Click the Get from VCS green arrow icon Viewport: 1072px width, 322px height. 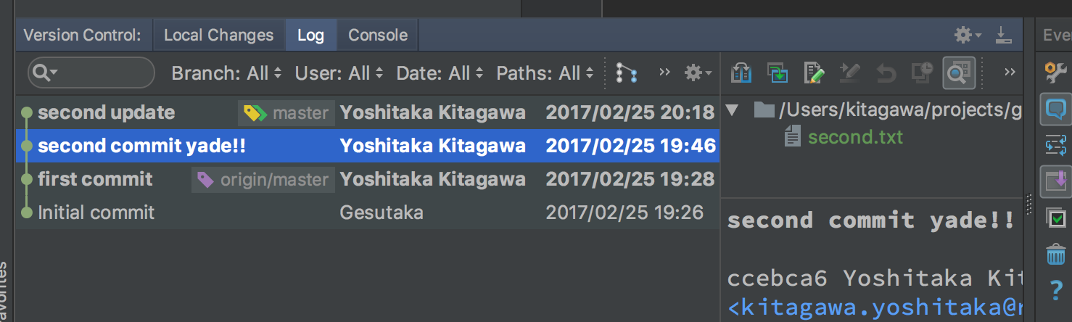pos(778,73)
